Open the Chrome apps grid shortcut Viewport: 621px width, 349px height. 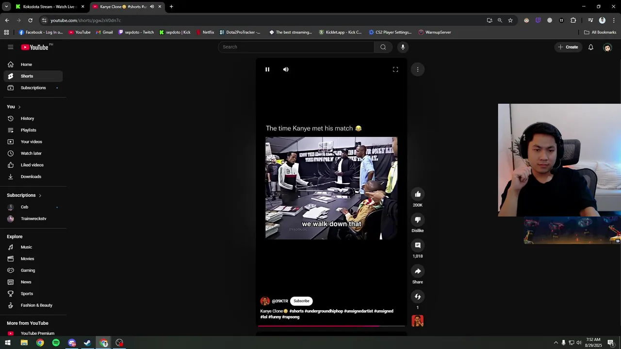coord(6,32)
